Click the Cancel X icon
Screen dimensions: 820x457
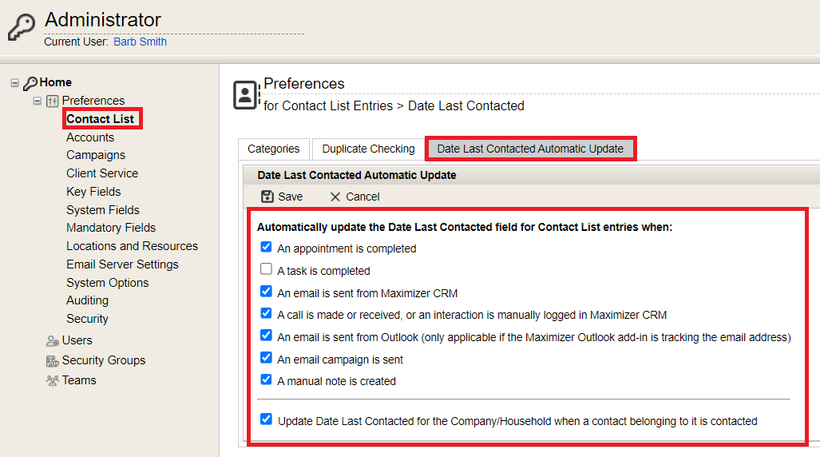tap(335, 197)
